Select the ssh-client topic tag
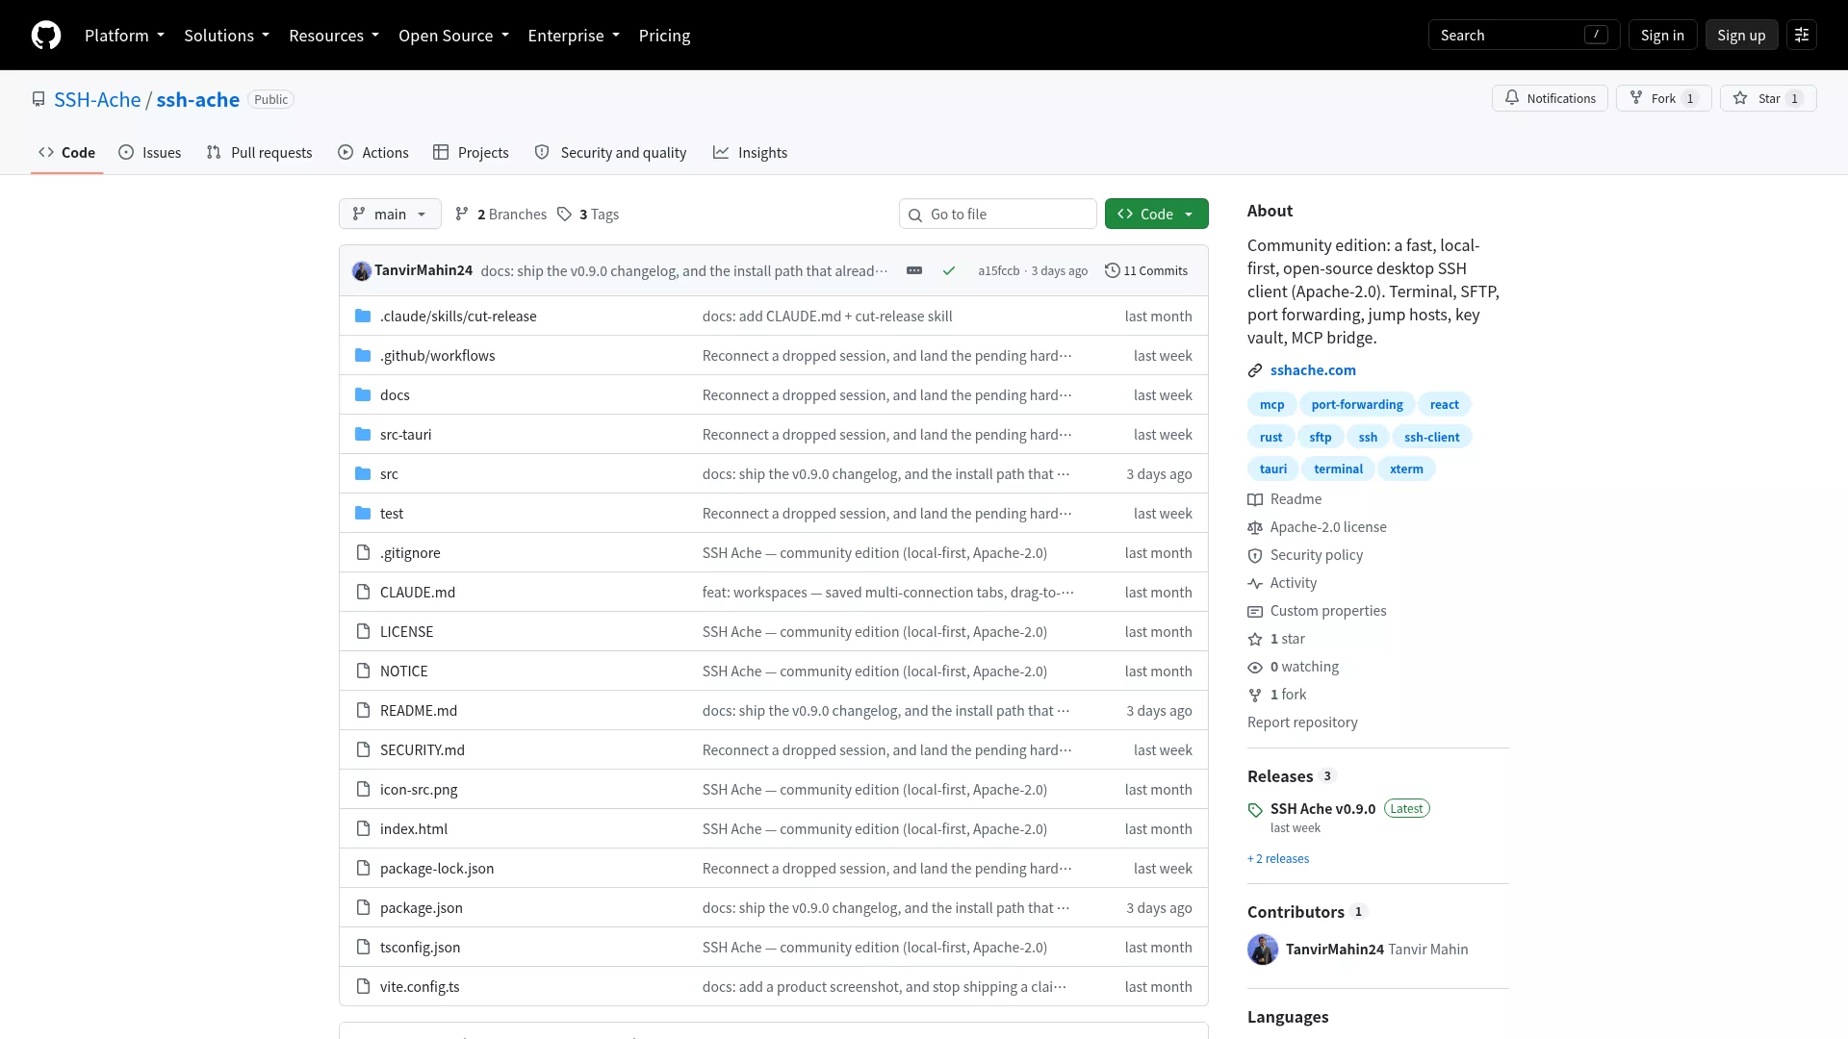The width and height of the screenshot is (1848, 1039). 1431,438
